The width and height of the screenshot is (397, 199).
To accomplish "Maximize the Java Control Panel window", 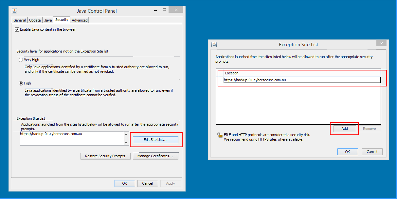I will [164, 10].
